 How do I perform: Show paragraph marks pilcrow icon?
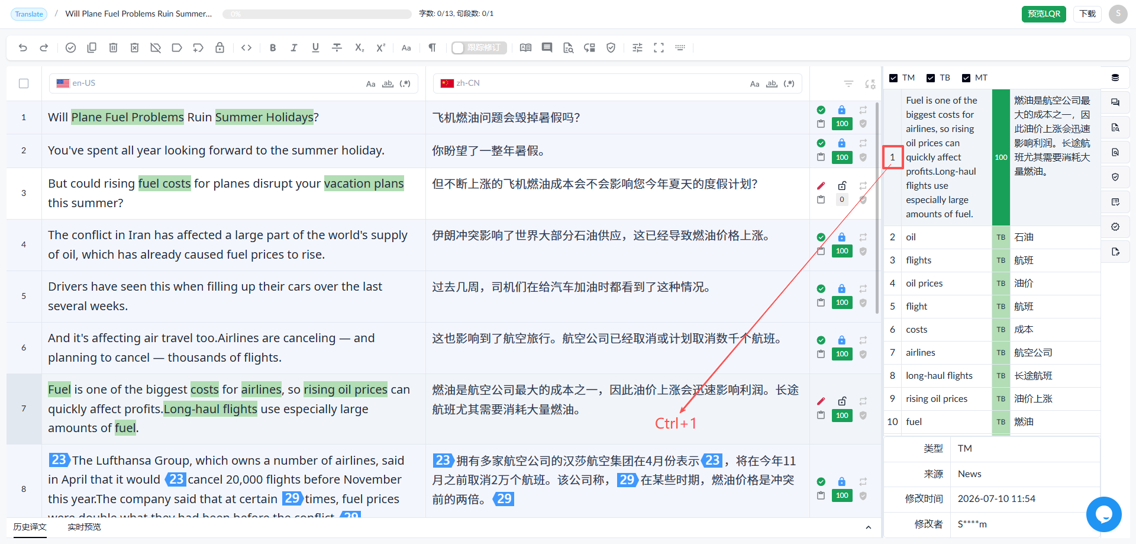tap(433, 48)
